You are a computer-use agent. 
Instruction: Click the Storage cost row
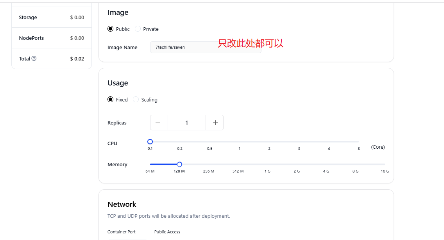[51, 18]
